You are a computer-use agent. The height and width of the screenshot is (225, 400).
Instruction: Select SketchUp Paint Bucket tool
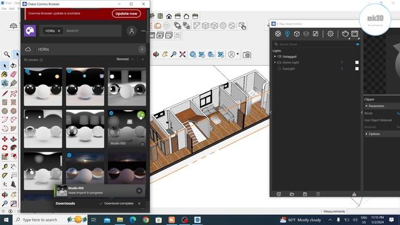pyautogui.click(x=4, y=74)
